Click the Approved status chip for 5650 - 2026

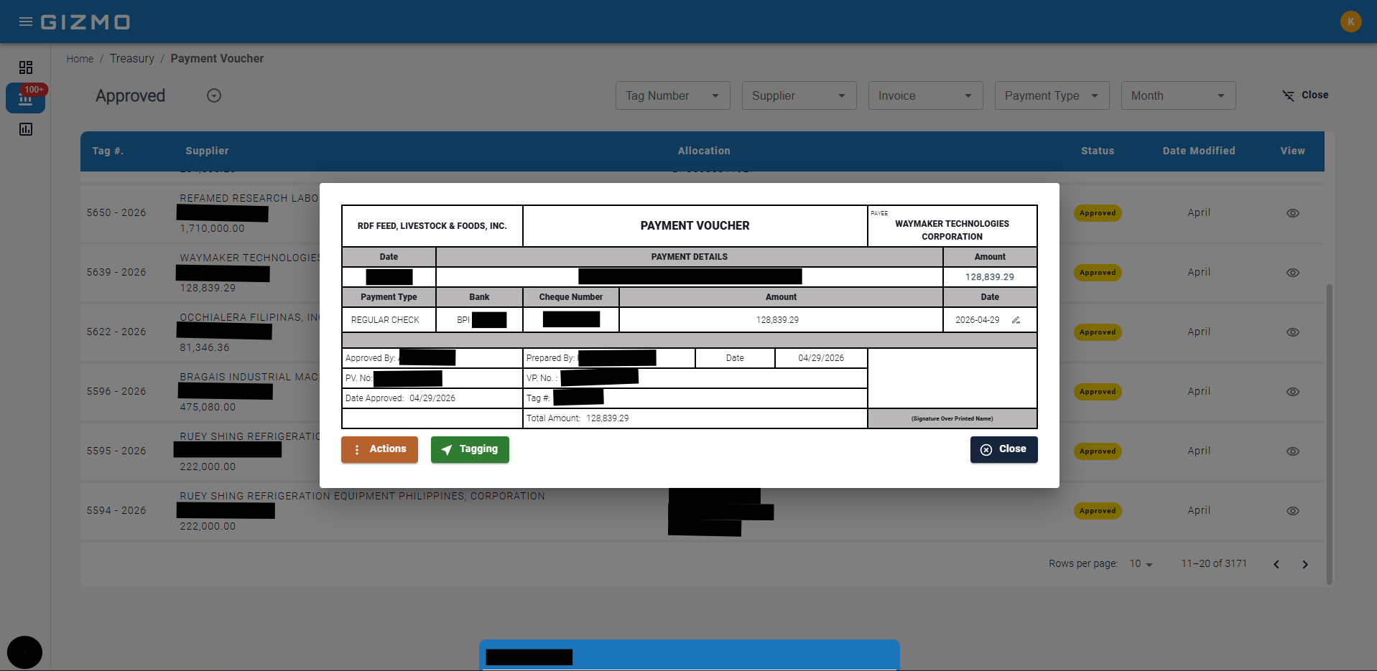[1098, 213]
